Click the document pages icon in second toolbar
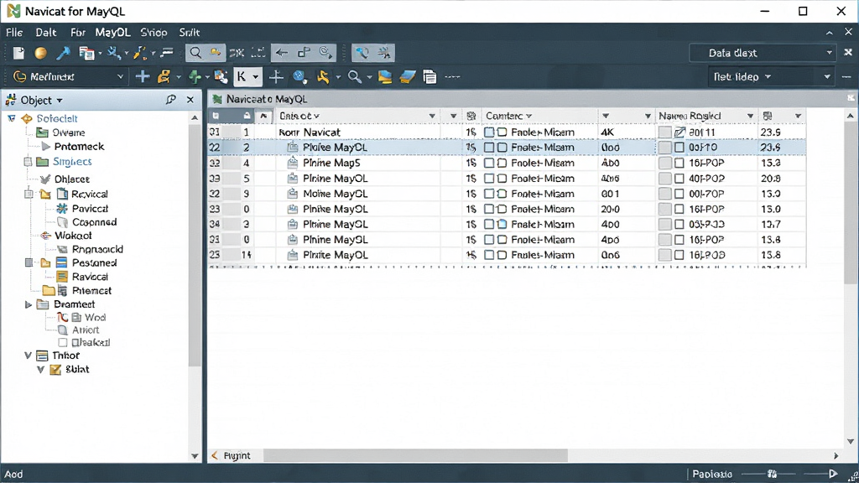Viewport: 859px width, 483px height. pyautogui.click(x=430, y=76)
